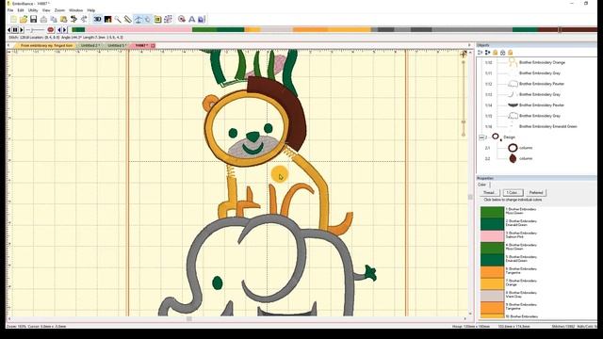The image size is (603, 339).
Task: Click the Paste icon in toolbar
Action: coord(63,19)
